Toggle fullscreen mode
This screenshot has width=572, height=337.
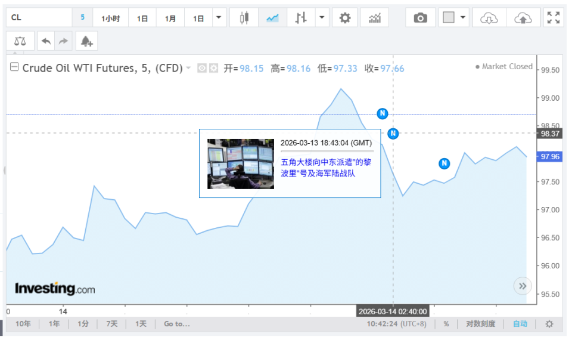[x=554, y=17]
